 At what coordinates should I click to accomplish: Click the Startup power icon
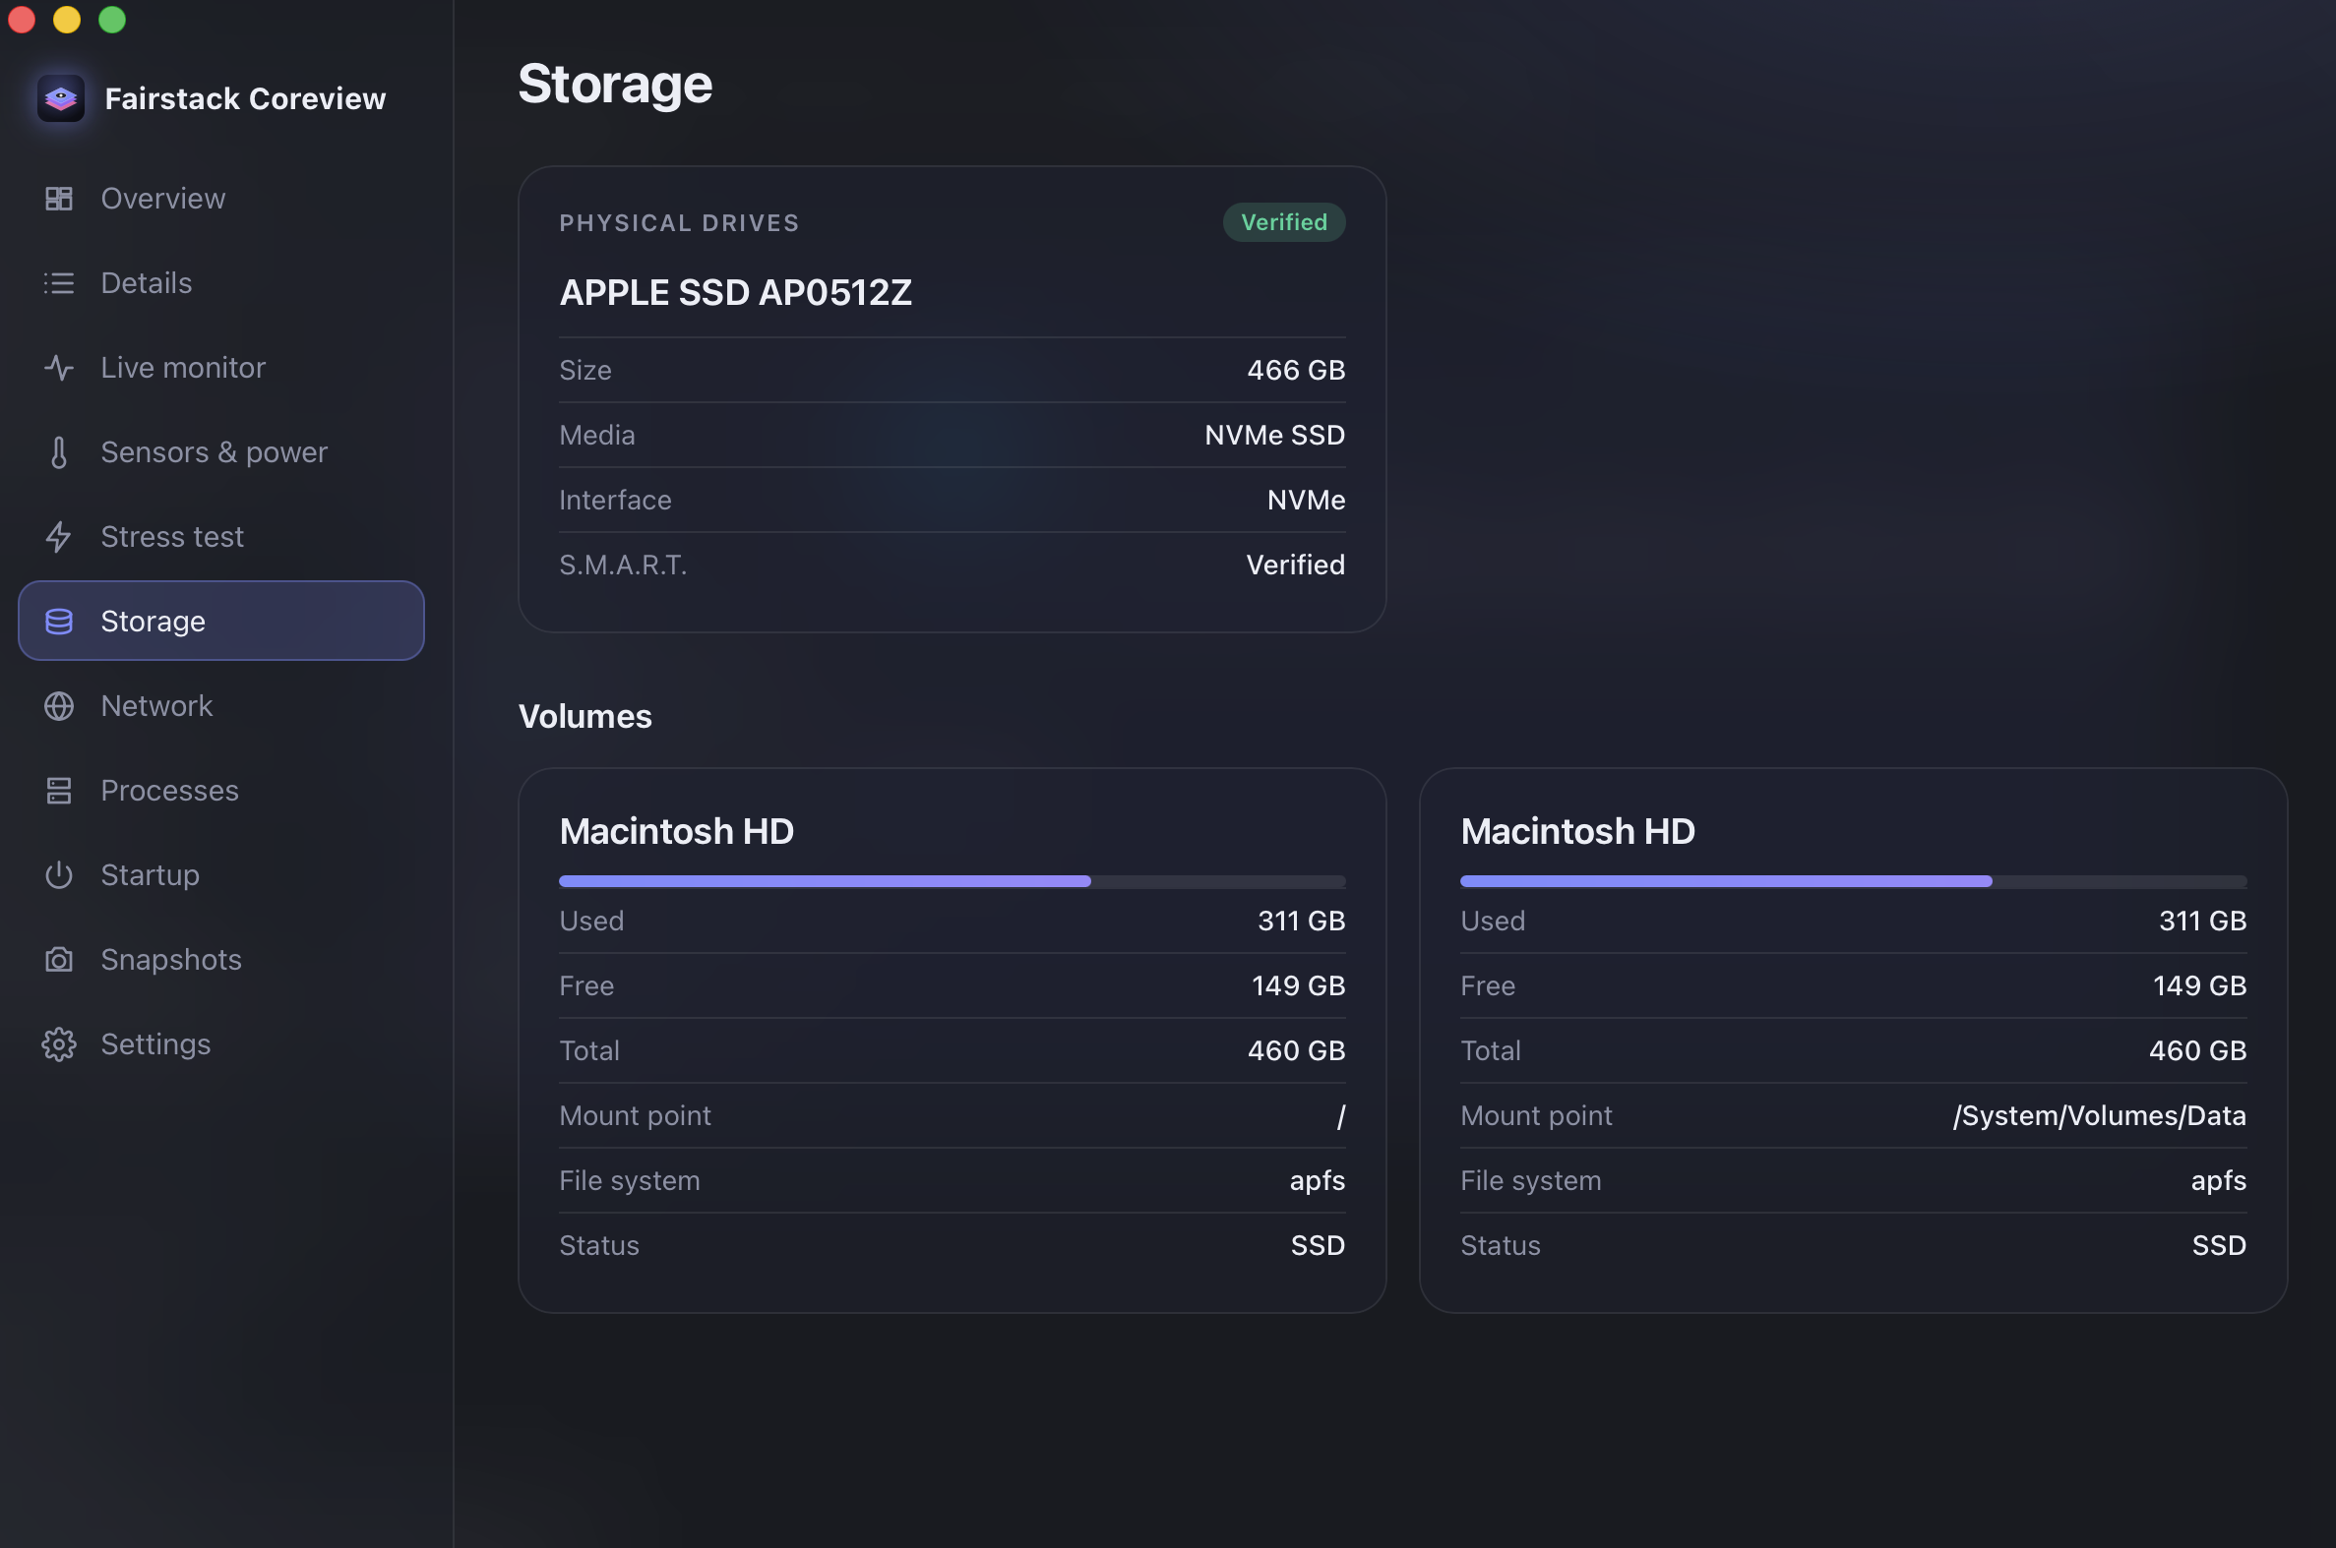pyautogui.click(x=59, y=874)
